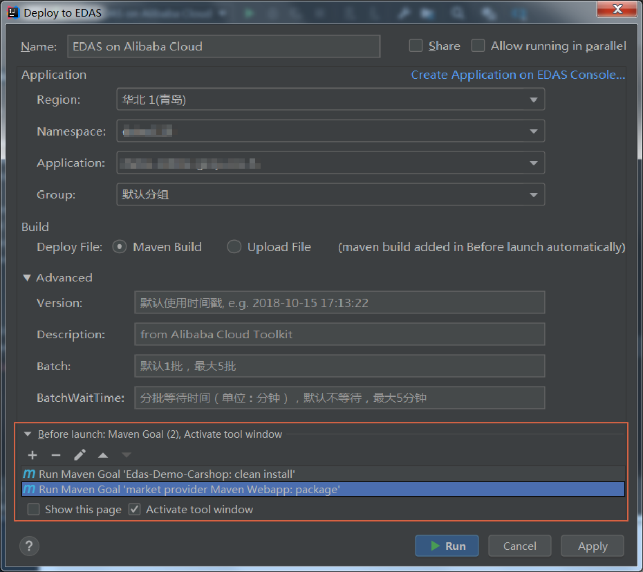
Task: Click the Maven icon of package goal
Action: 29,489
